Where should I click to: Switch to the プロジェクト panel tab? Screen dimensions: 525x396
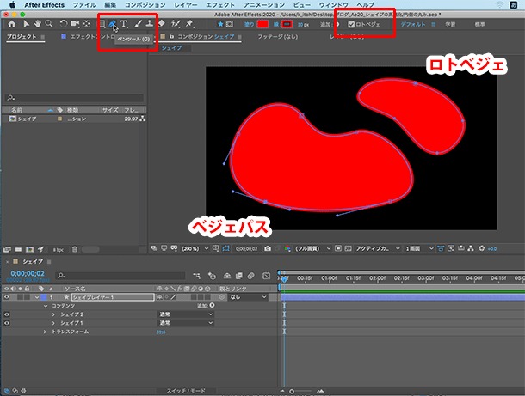coord(22,36)
